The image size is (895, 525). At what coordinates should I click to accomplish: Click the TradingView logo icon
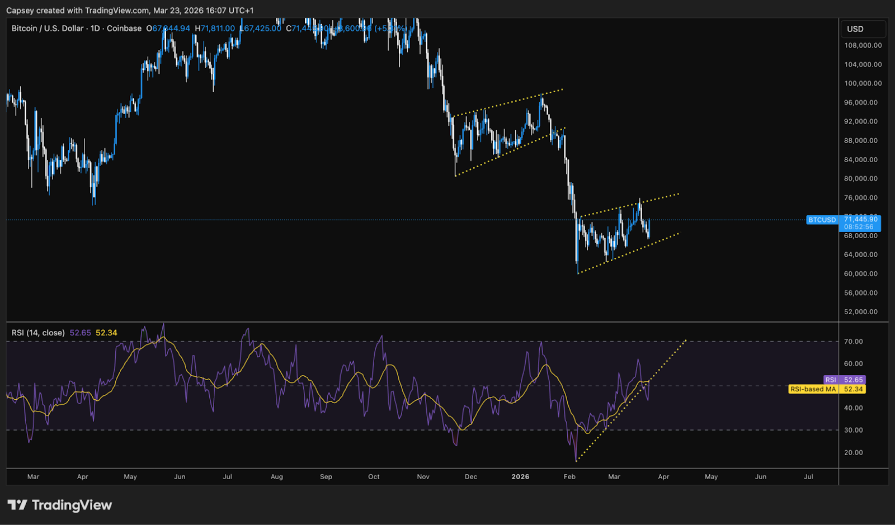pyautogui.click(x=17, y=505)
